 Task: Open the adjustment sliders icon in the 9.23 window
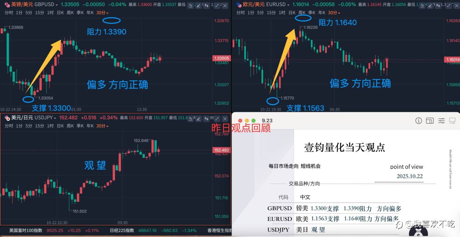[x=442, y=121]
